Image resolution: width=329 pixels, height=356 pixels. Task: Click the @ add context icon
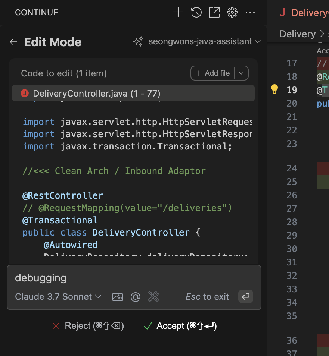point(135,297)
